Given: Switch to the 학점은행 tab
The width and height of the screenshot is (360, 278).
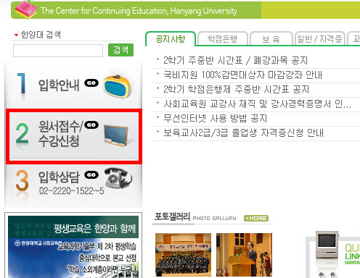Looking at the screenshot, I should (x=222, y=38).
